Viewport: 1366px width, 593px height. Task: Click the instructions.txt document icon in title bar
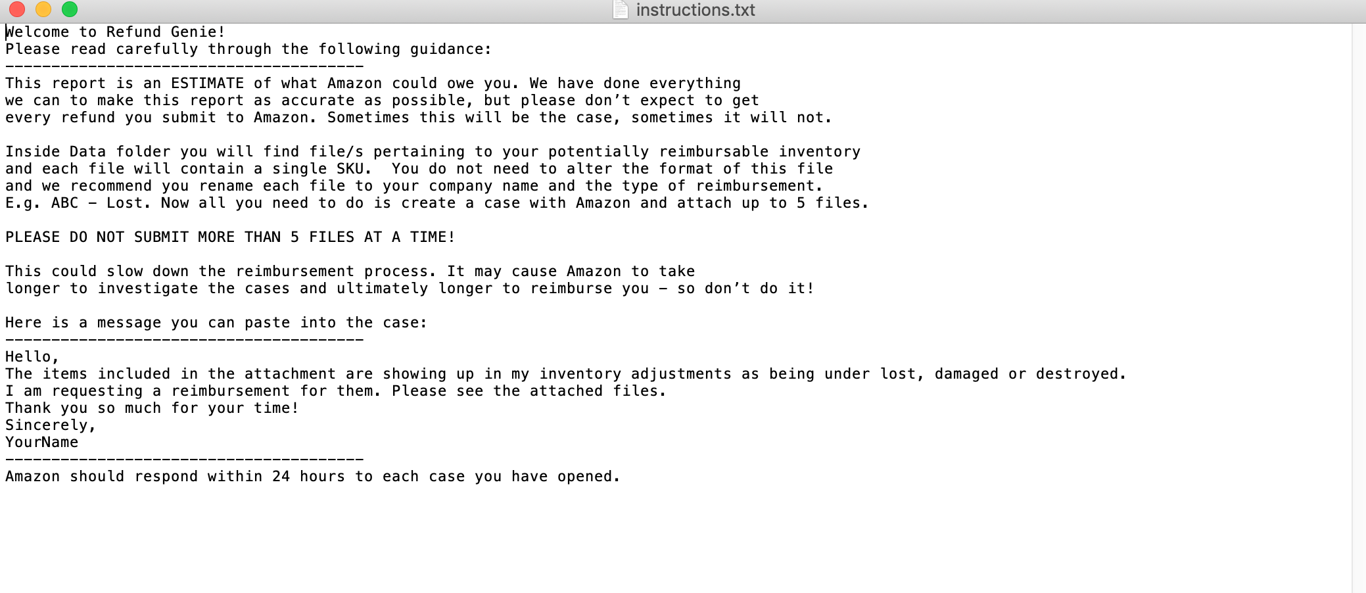click(x=620, y=10)
